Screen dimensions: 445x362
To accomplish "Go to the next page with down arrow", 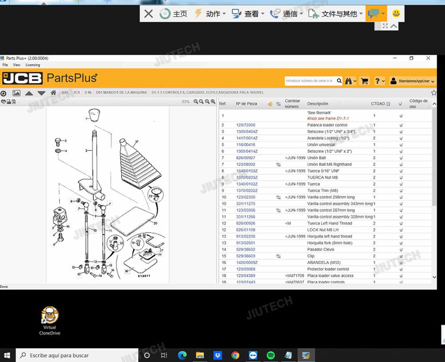I will tap(42, 93).
